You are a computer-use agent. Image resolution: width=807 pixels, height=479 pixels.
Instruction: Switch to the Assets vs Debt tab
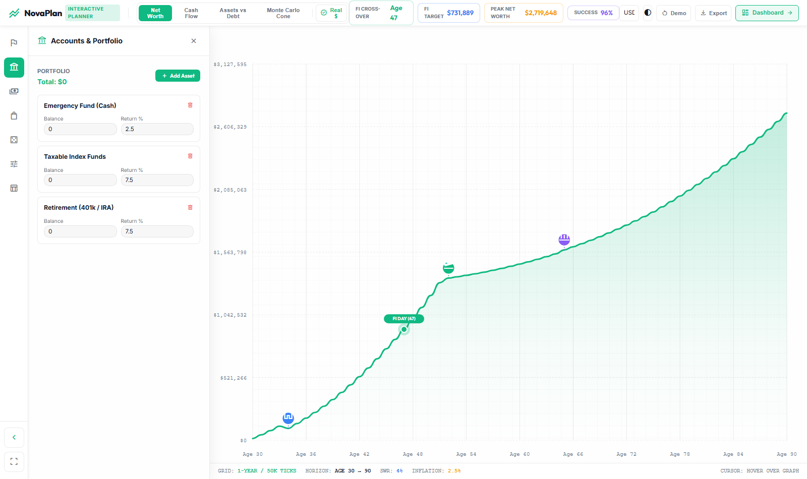[233, 13]
